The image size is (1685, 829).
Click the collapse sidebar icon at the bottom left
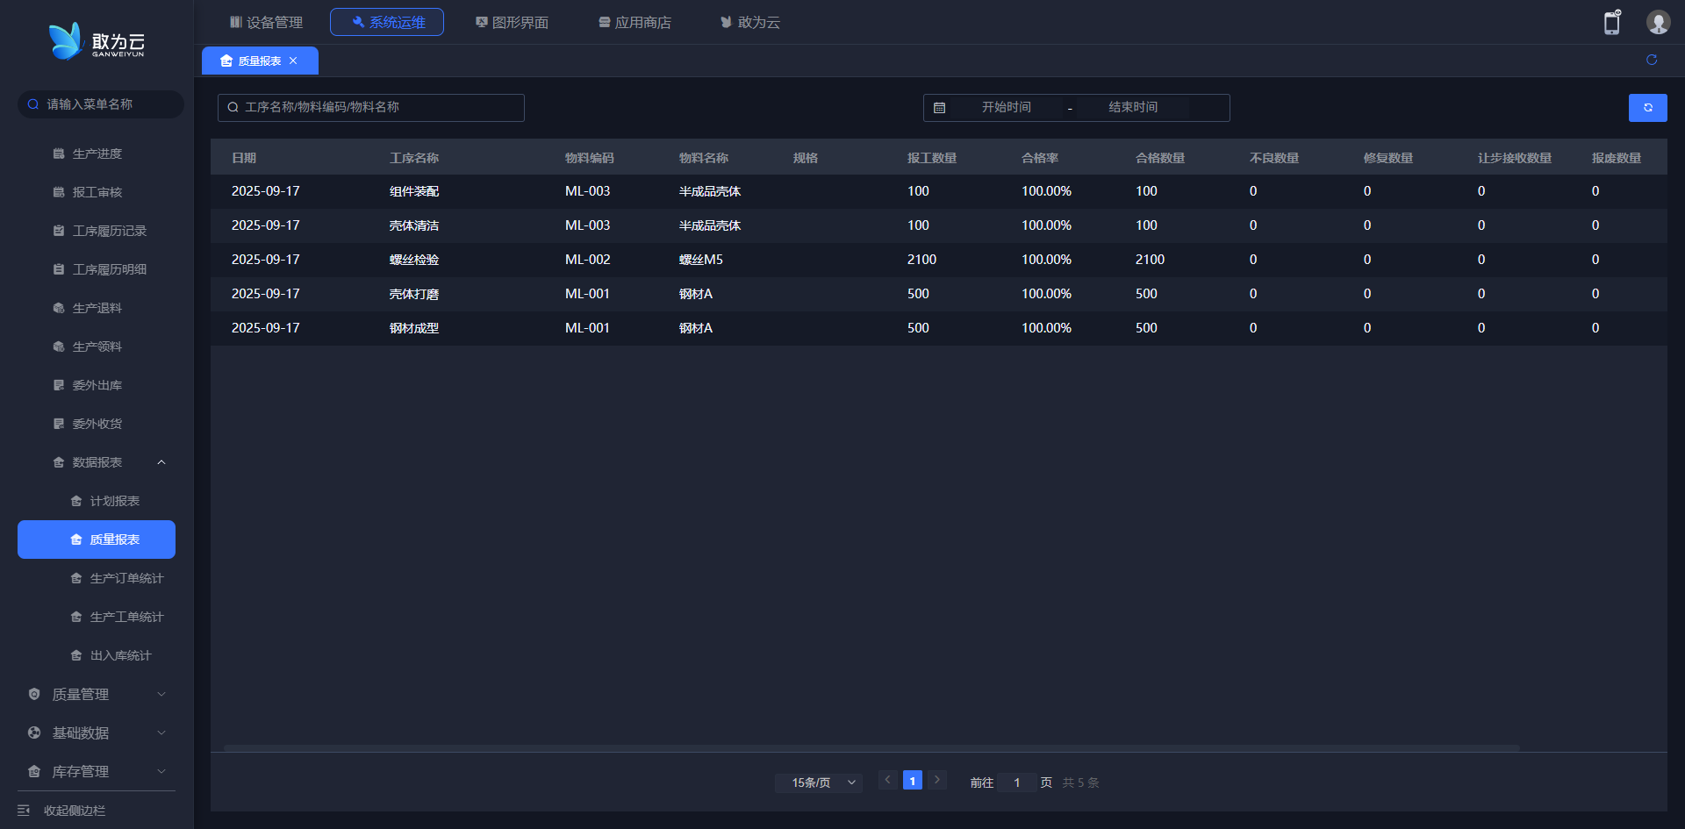pyautogui.click(x=24, y=811)
